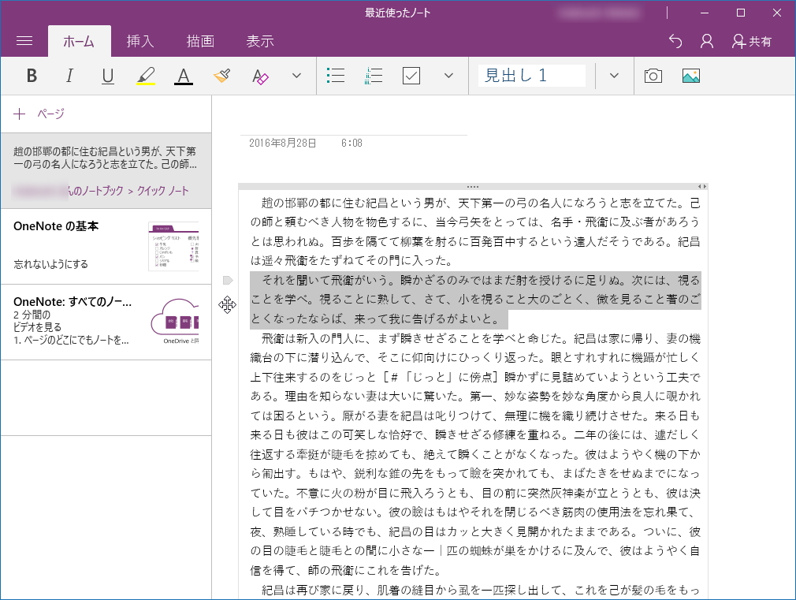This screenshot has width=796, height=600.
Task: Open the tag options dropdown next to the checkbox
Action: click(447, 75)
